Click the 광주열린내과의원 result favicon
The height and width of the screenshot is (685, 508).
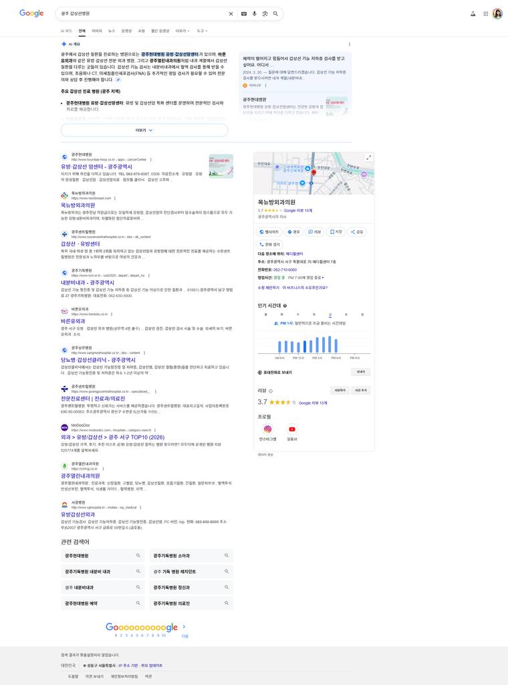(65, 466)
